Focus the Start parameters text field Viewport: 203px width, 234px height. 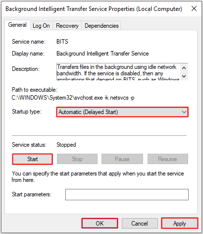point(127,194)
